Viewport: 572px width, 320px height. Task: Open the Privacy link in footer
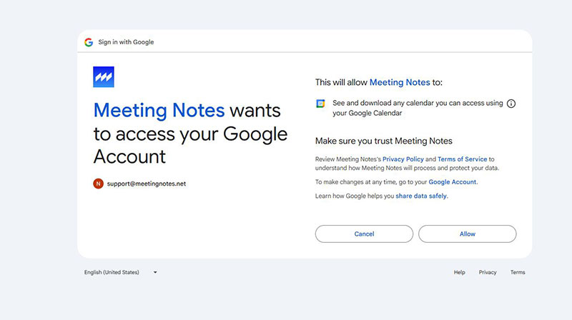(488, 272)
